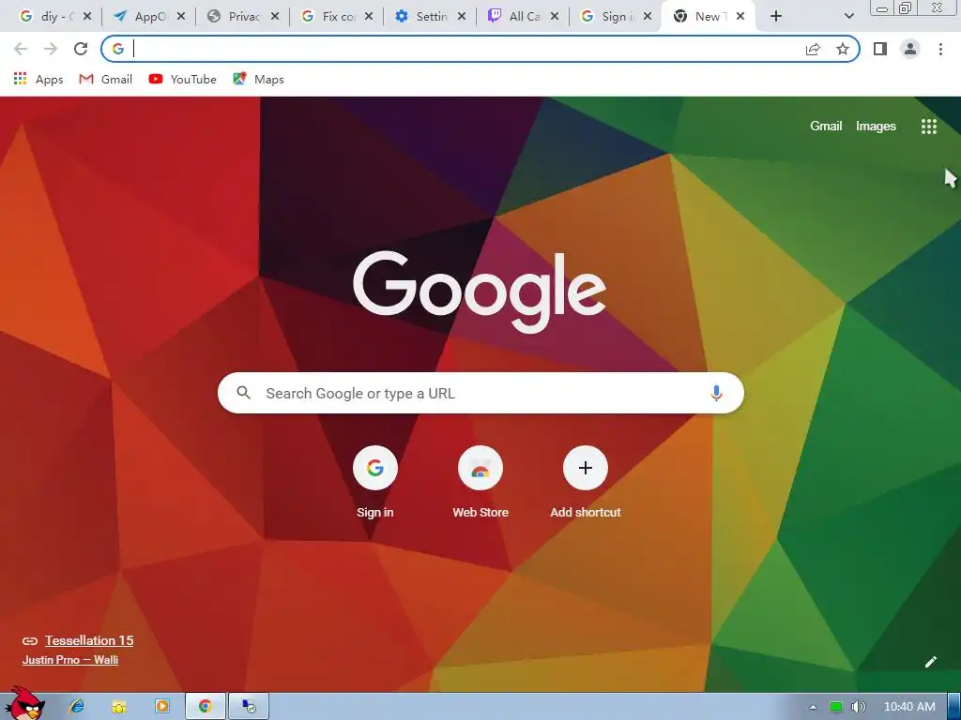Bookmark this tab with the star icon
This screenshot has height=720, width=961.
click(x=843, y=49)
